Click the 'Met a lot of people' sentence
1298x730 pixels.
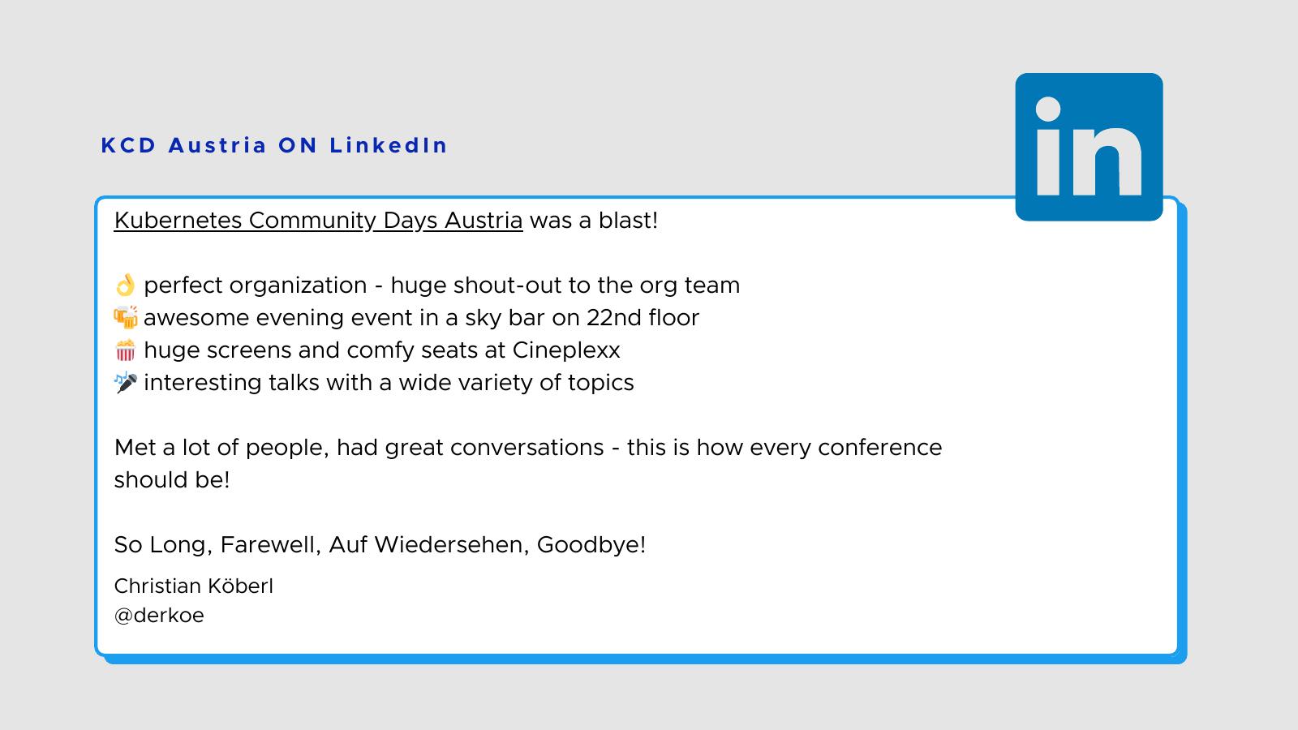tap(527, 448)
